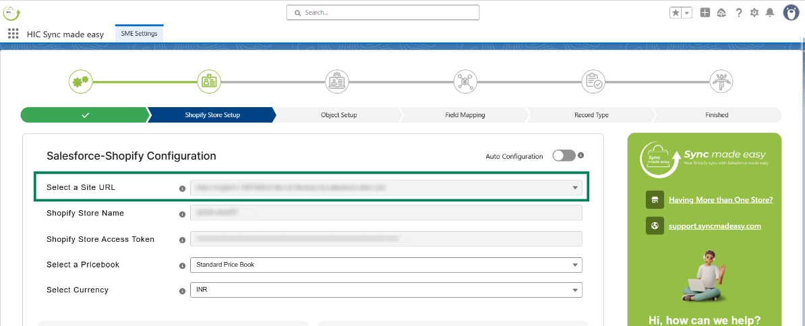805x326 pixels.
Task: Open the support.syncmadeeasy.com link
Action: [715, 226]
